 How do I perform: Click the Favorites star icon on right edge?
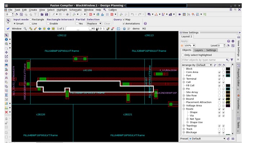pos(238,95)
